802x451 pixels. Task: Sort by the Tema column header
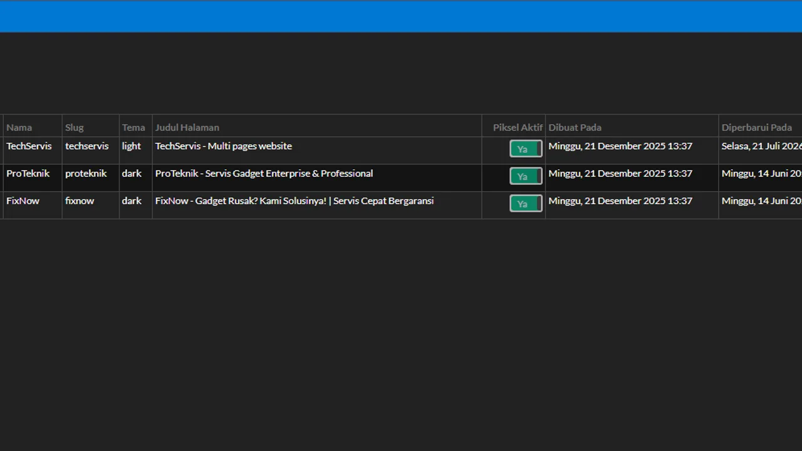[x=136, y=127]
